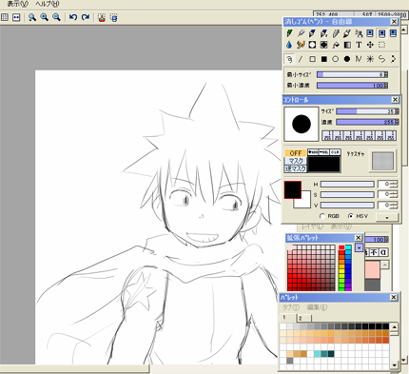Click the grid display toolbar icon

click(x=5, y=17)
